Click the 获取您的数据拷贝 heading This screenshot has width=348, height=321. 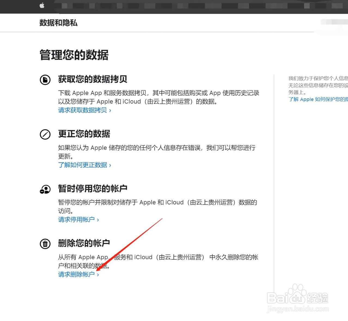(93, 79)
